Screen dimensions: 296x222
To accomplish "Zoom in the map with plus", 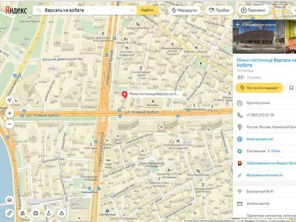I will [x=9, y=113].
